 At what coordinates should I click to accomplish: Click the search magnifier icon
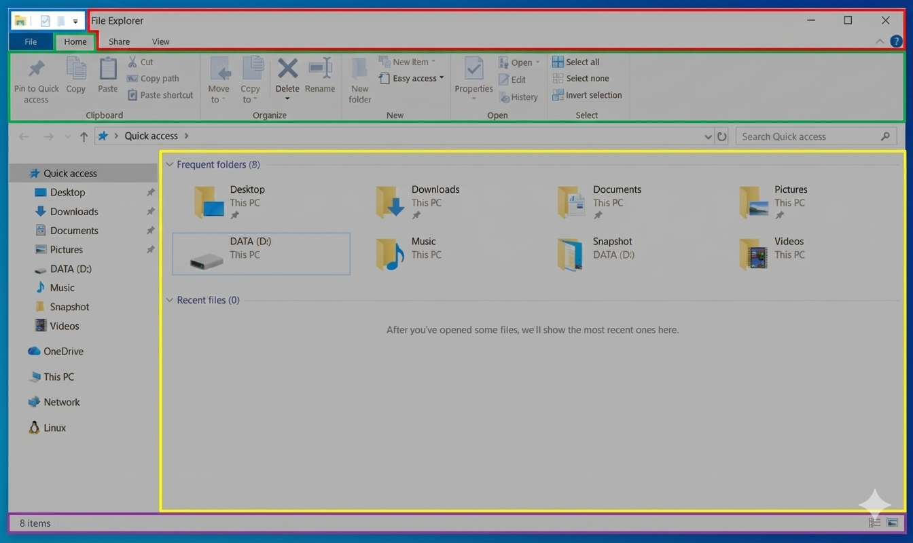point(885,136)
